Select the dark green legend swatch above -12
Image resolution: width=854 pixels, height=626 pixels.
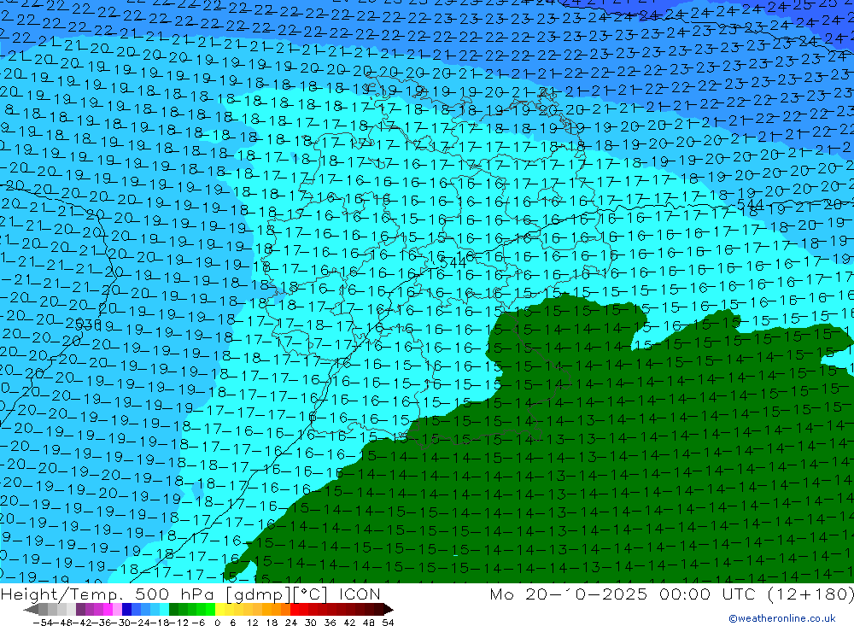[173, 609]
